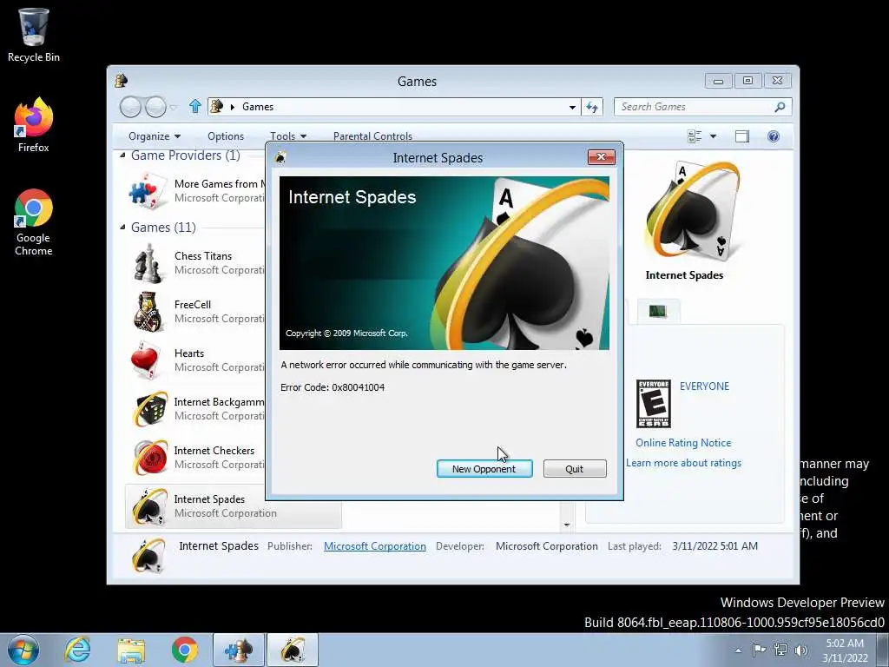This screenshot has height=667, width=889.
Task: Open the address bar history dropdown
Action: [x=573, y=107]
